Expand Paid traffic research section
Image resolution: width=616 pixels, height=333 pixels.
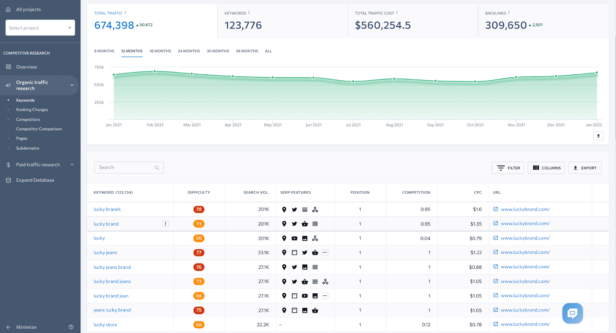pyautogui.click(x=72, y=165)
